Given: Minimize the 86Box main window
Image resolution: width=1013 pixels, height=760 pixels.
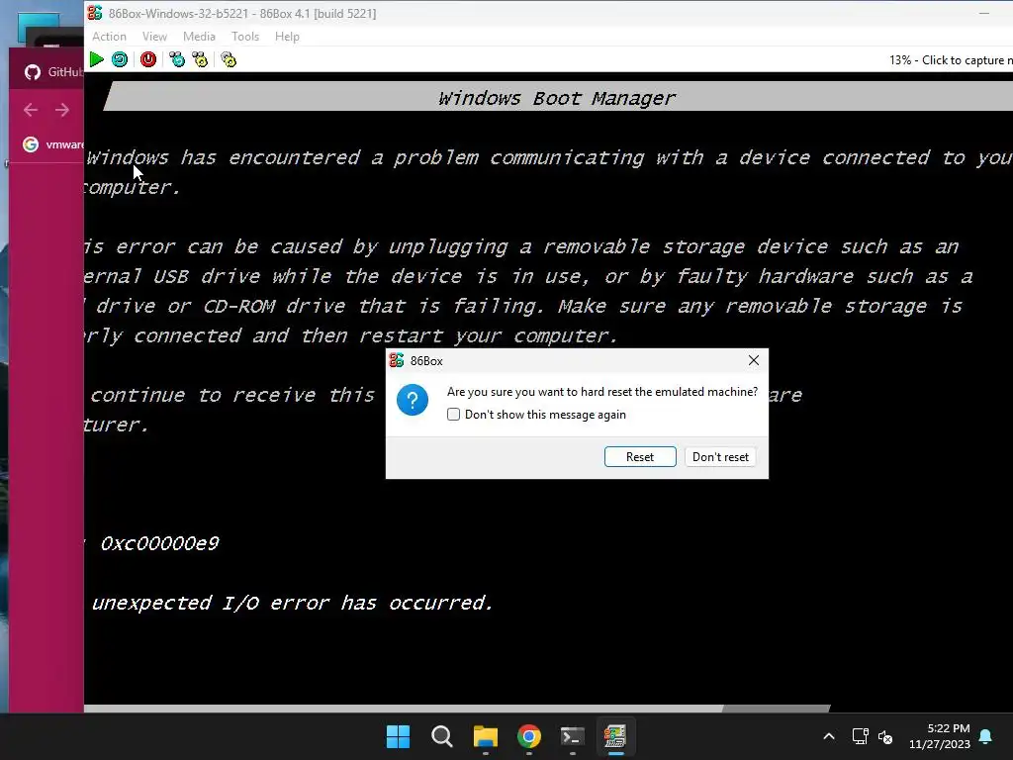Looking at the screenshot, I should (x=984, y=13).
